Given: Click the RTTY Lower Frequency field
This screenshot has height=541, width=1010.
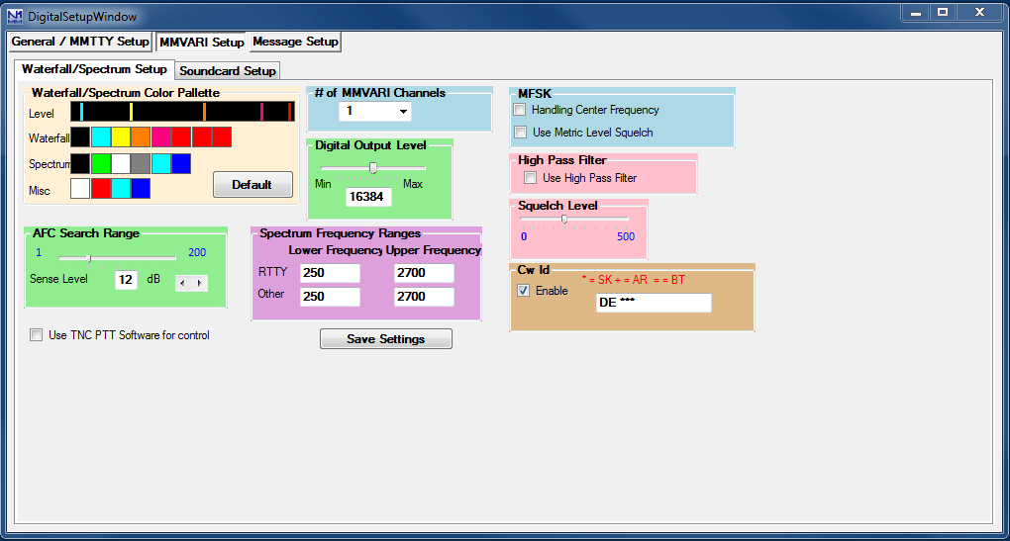Looking at the screenshot, I should point(330,273).
